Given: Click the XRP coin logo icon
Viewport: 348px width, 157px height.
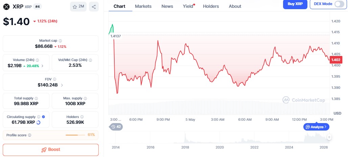Looking at the screenshot, I should point(7,7).
